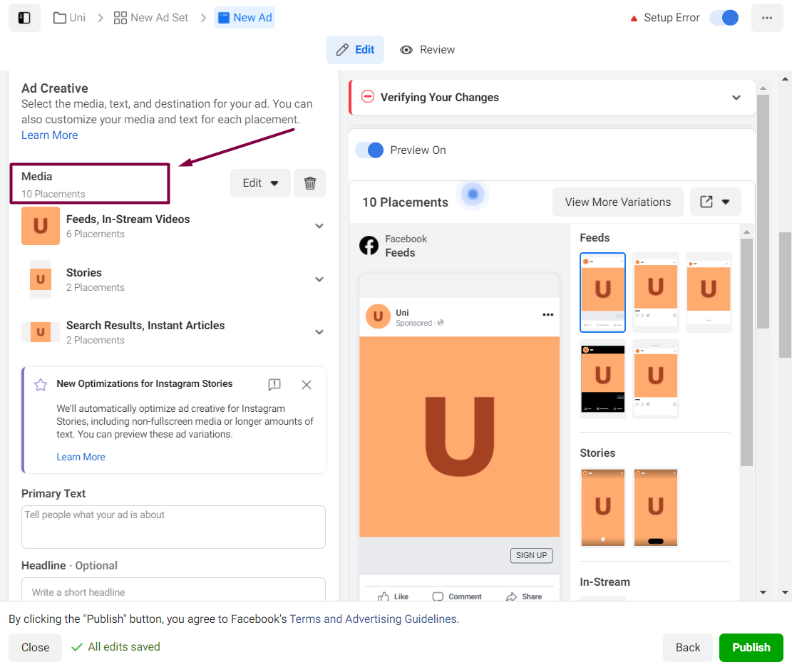Open the Uni campaign folder breadcrumb
The image size is (792, 667).
click(69, 18)
